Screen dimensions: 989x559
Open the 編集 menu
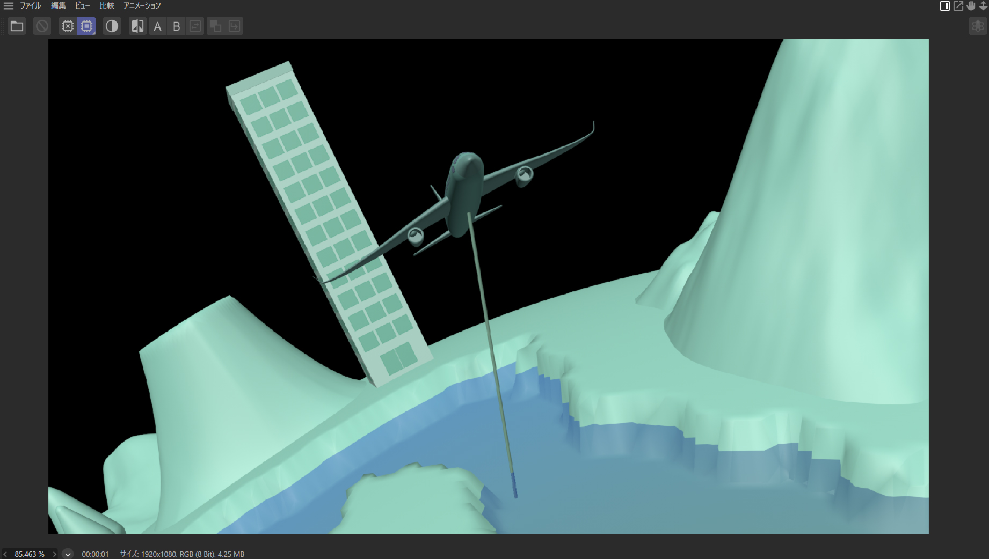[x=58, y=6]
